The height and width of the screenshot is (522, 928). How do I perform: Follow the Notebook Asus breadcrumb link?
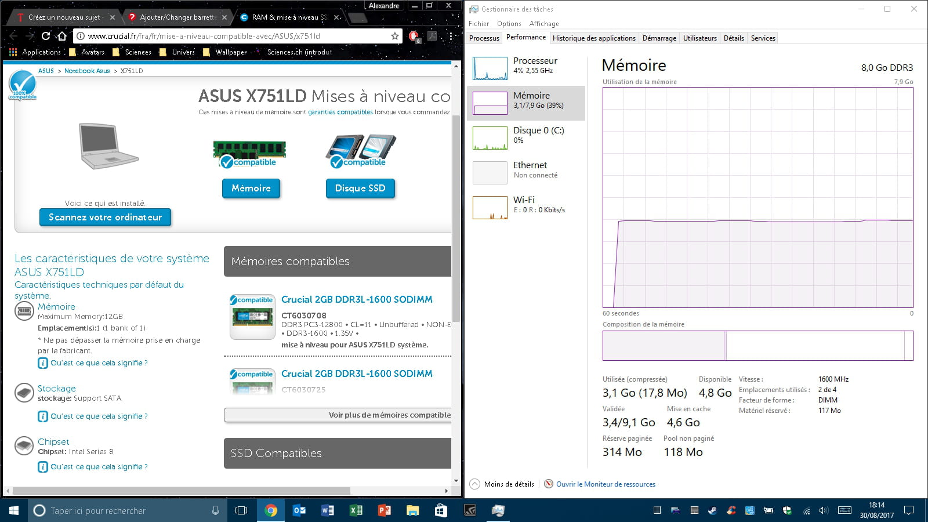click(87, 71)
